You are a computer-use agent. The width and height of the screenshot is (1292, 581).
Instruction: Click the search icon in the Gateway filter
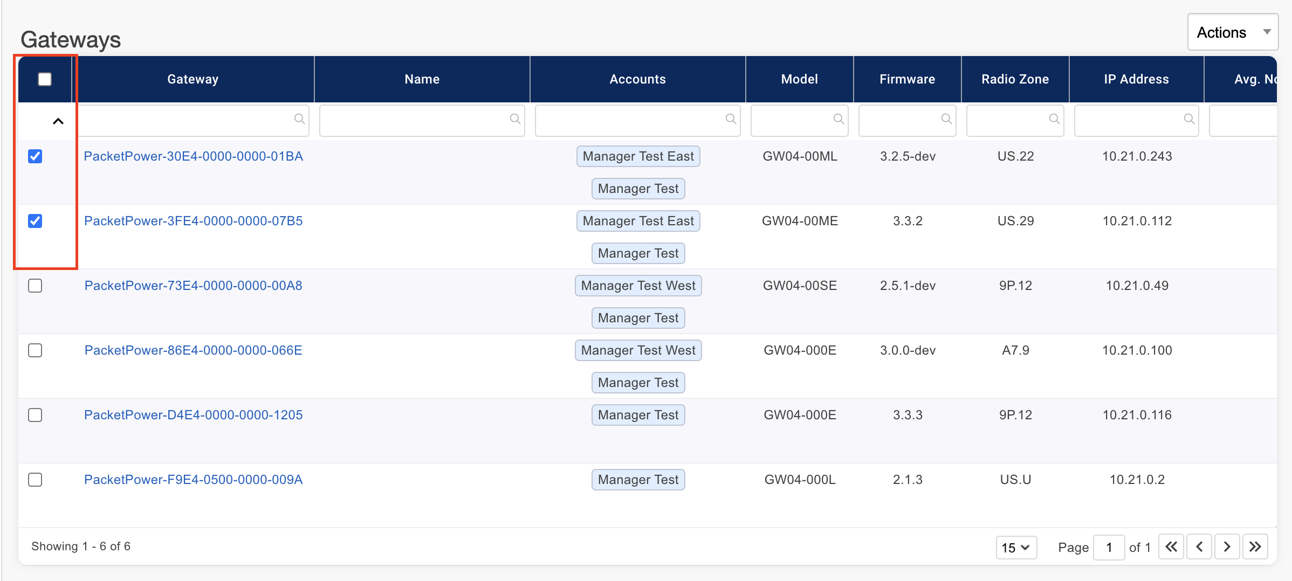click(x=300, y=119)
